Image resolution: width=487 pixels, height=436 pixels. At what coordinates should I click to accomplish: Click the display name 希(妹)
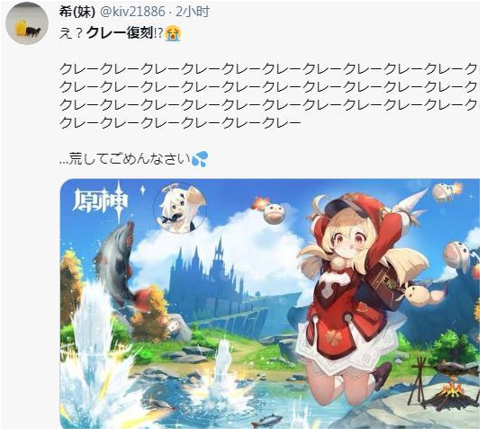(77, 12)
